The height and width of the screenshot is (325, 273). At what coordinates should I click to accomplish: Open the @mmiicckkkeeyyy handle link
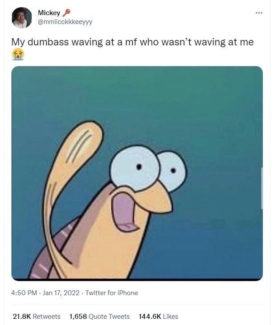click(65, 22)
